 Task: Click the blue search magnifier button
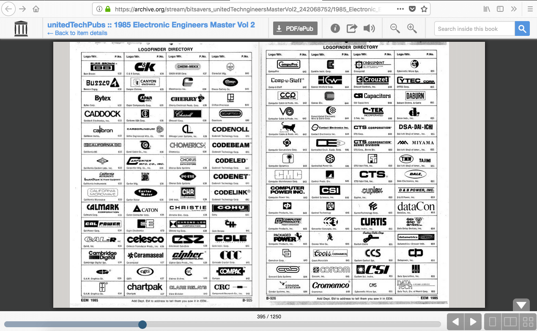522,29
